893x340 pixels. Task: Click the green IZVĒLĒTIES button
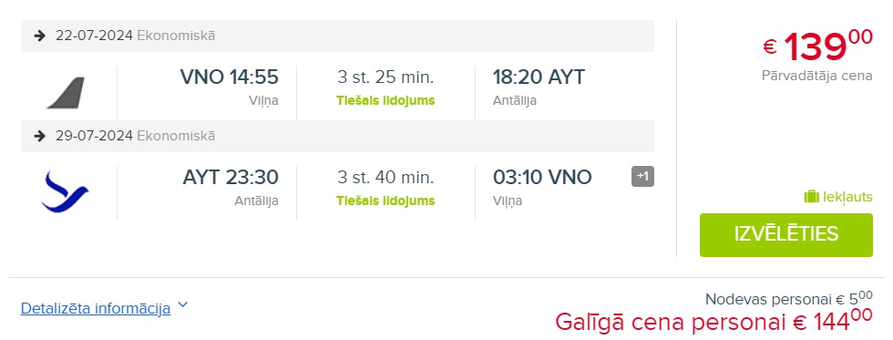click(x=785, y=234)
